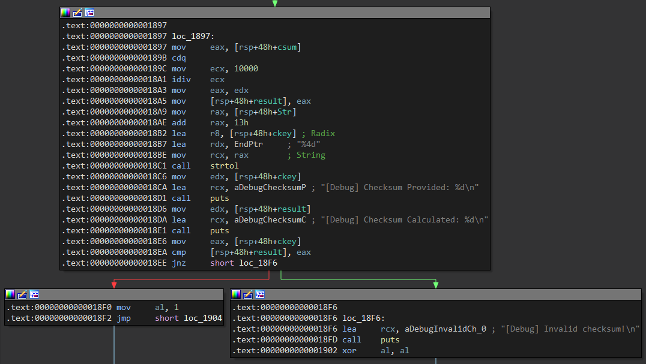The image size is (646, 364).
Task: Select the 'jnz' mnemonic
Action: pyautogui.click(x=179, y=263)
